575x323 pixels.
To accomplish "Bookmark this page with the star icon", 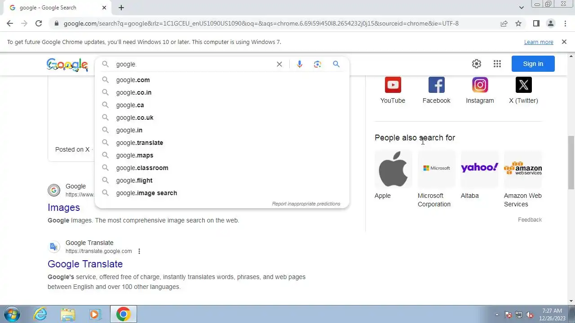I will click(518, 23).
